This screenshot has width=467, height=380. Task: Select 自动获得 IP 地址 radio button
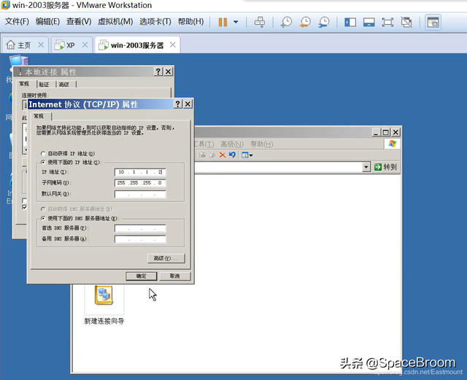point(43,153)
